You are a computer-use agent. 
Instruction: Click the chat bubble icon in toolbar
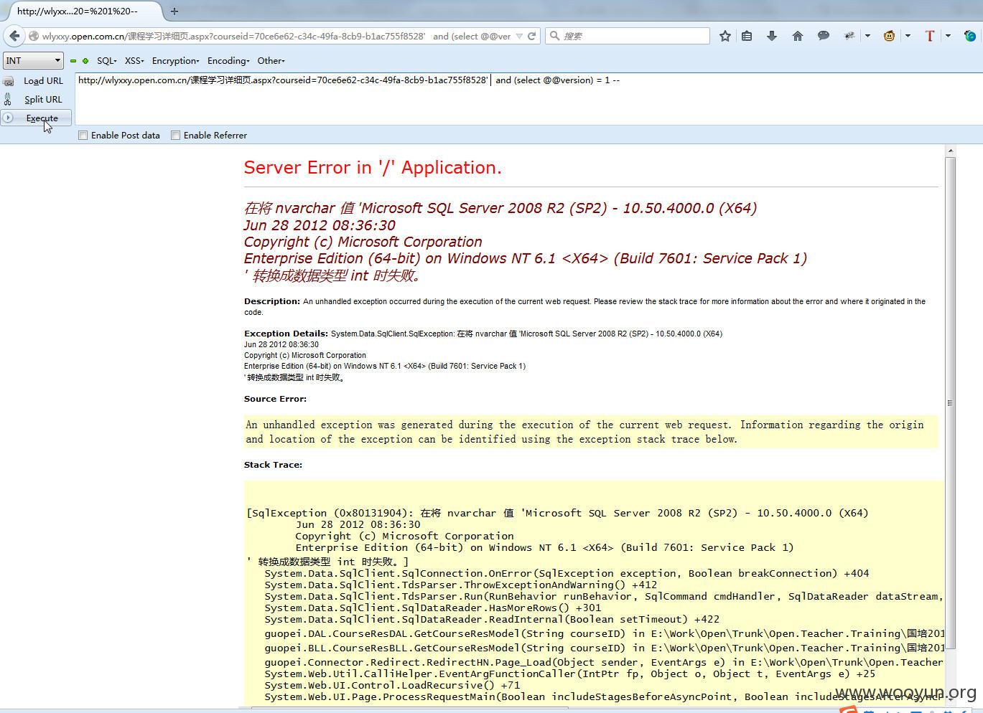click(x=824, y=36)
